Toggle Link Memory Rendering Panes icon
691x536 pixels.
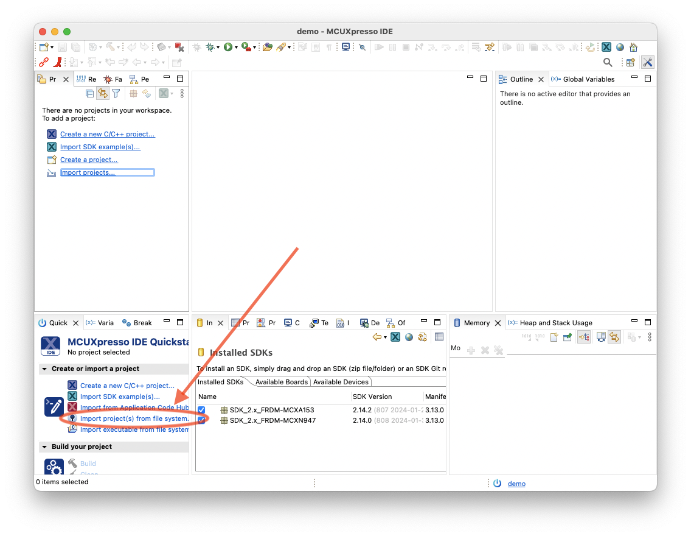coord(614,337)
